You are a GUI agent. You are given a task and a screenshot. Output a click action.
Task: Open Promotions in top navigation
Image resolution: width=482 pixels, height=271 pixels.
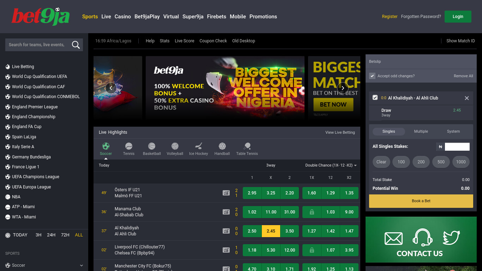pos(263,17)
